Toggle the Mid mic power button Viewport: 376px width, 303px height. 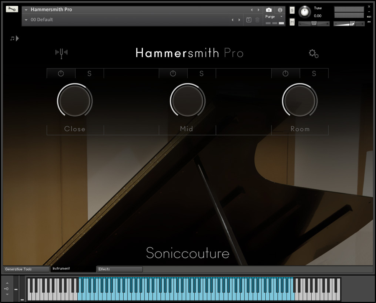pos(173,74)
